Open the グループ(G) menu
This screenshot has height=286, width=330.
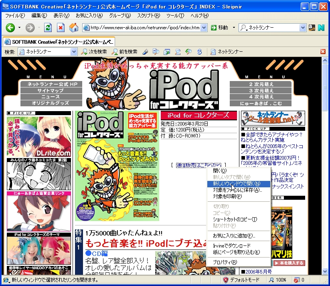[x=120, y=16]
